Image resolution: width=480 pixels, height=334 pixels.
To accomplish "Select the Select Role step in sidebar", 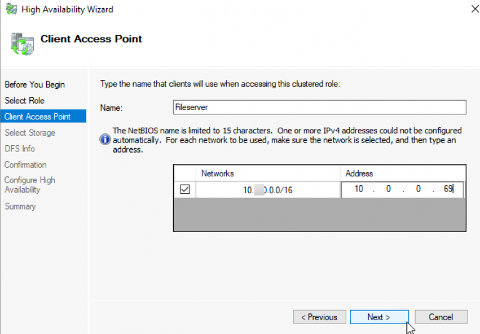I will click(24, 100).
